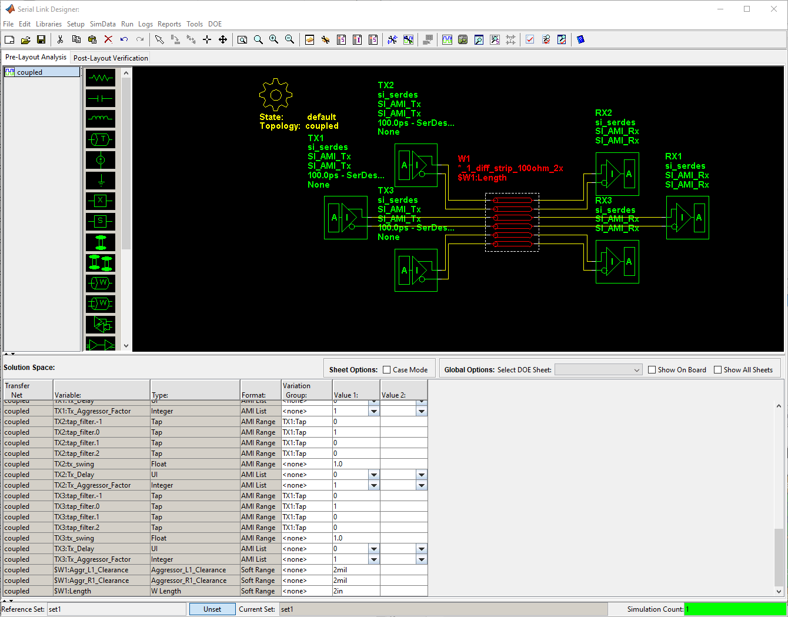Toggle the Show On Board checkbox
This screenshot has height=617, width=788.
[x=652, y=370]
